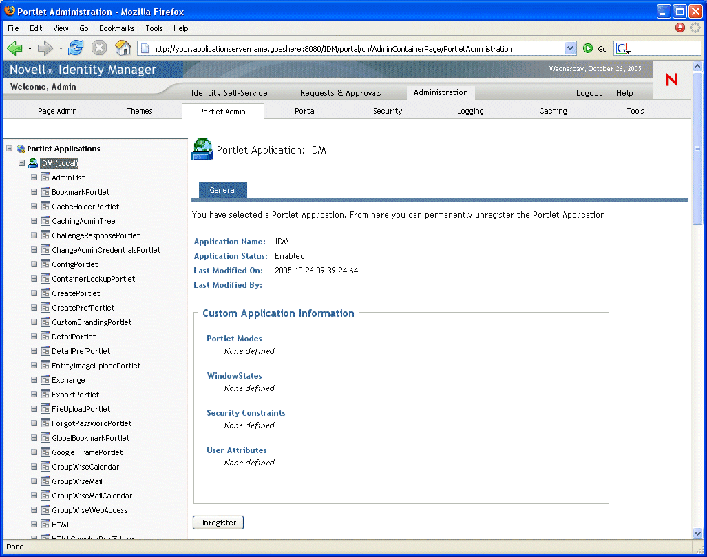Click the green Go icon
The image size is (707, 557).
coord(587,48)
